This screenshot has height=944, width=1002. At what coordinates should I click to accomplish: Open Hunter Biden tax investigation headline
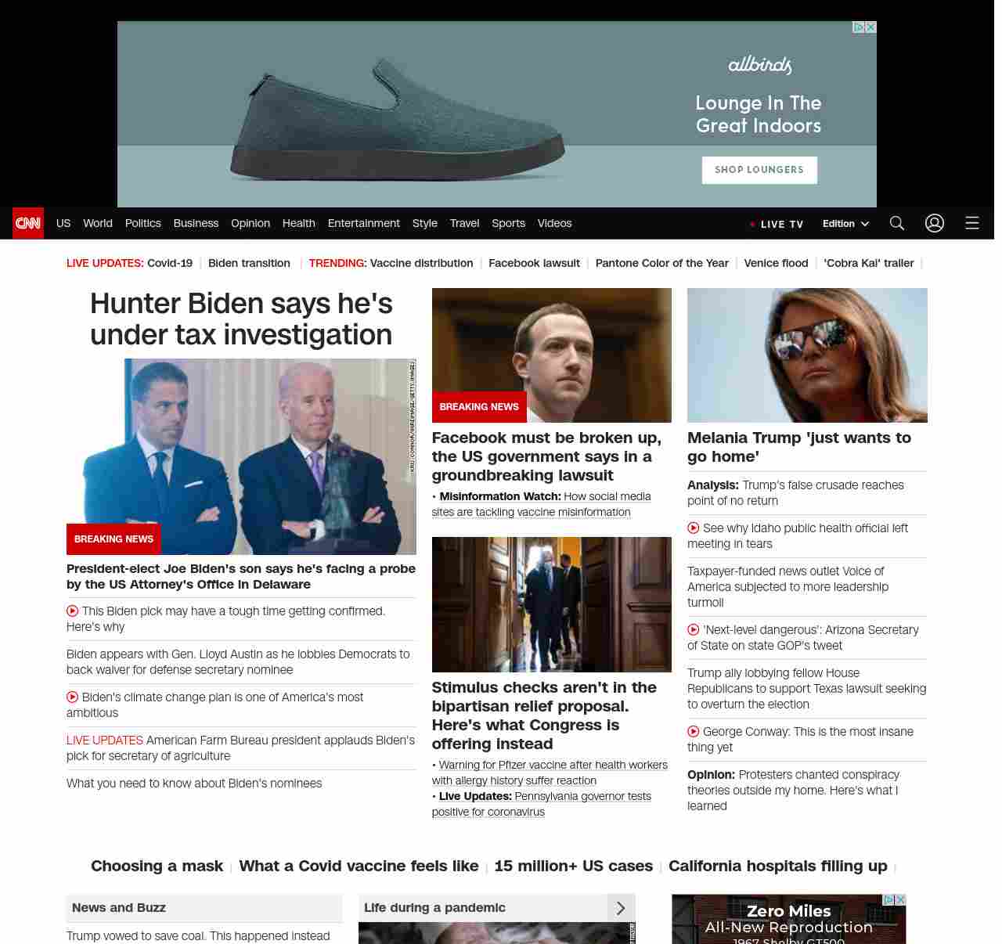point(241,319)
